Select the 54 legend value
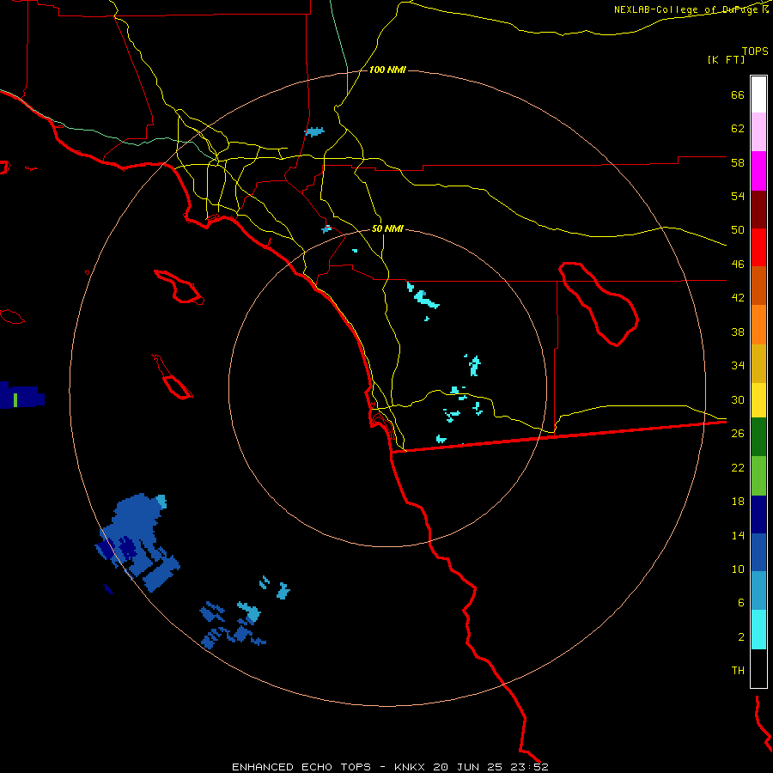This screenshot has width=773, height=773. [x=738, y=196]
